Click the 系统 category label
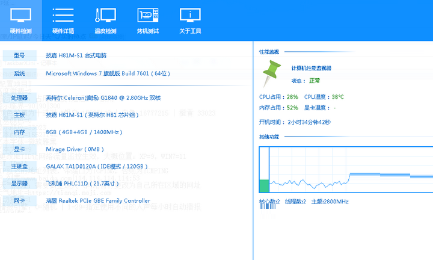Viewport: 433px width, 260px height. click(19, 73)
